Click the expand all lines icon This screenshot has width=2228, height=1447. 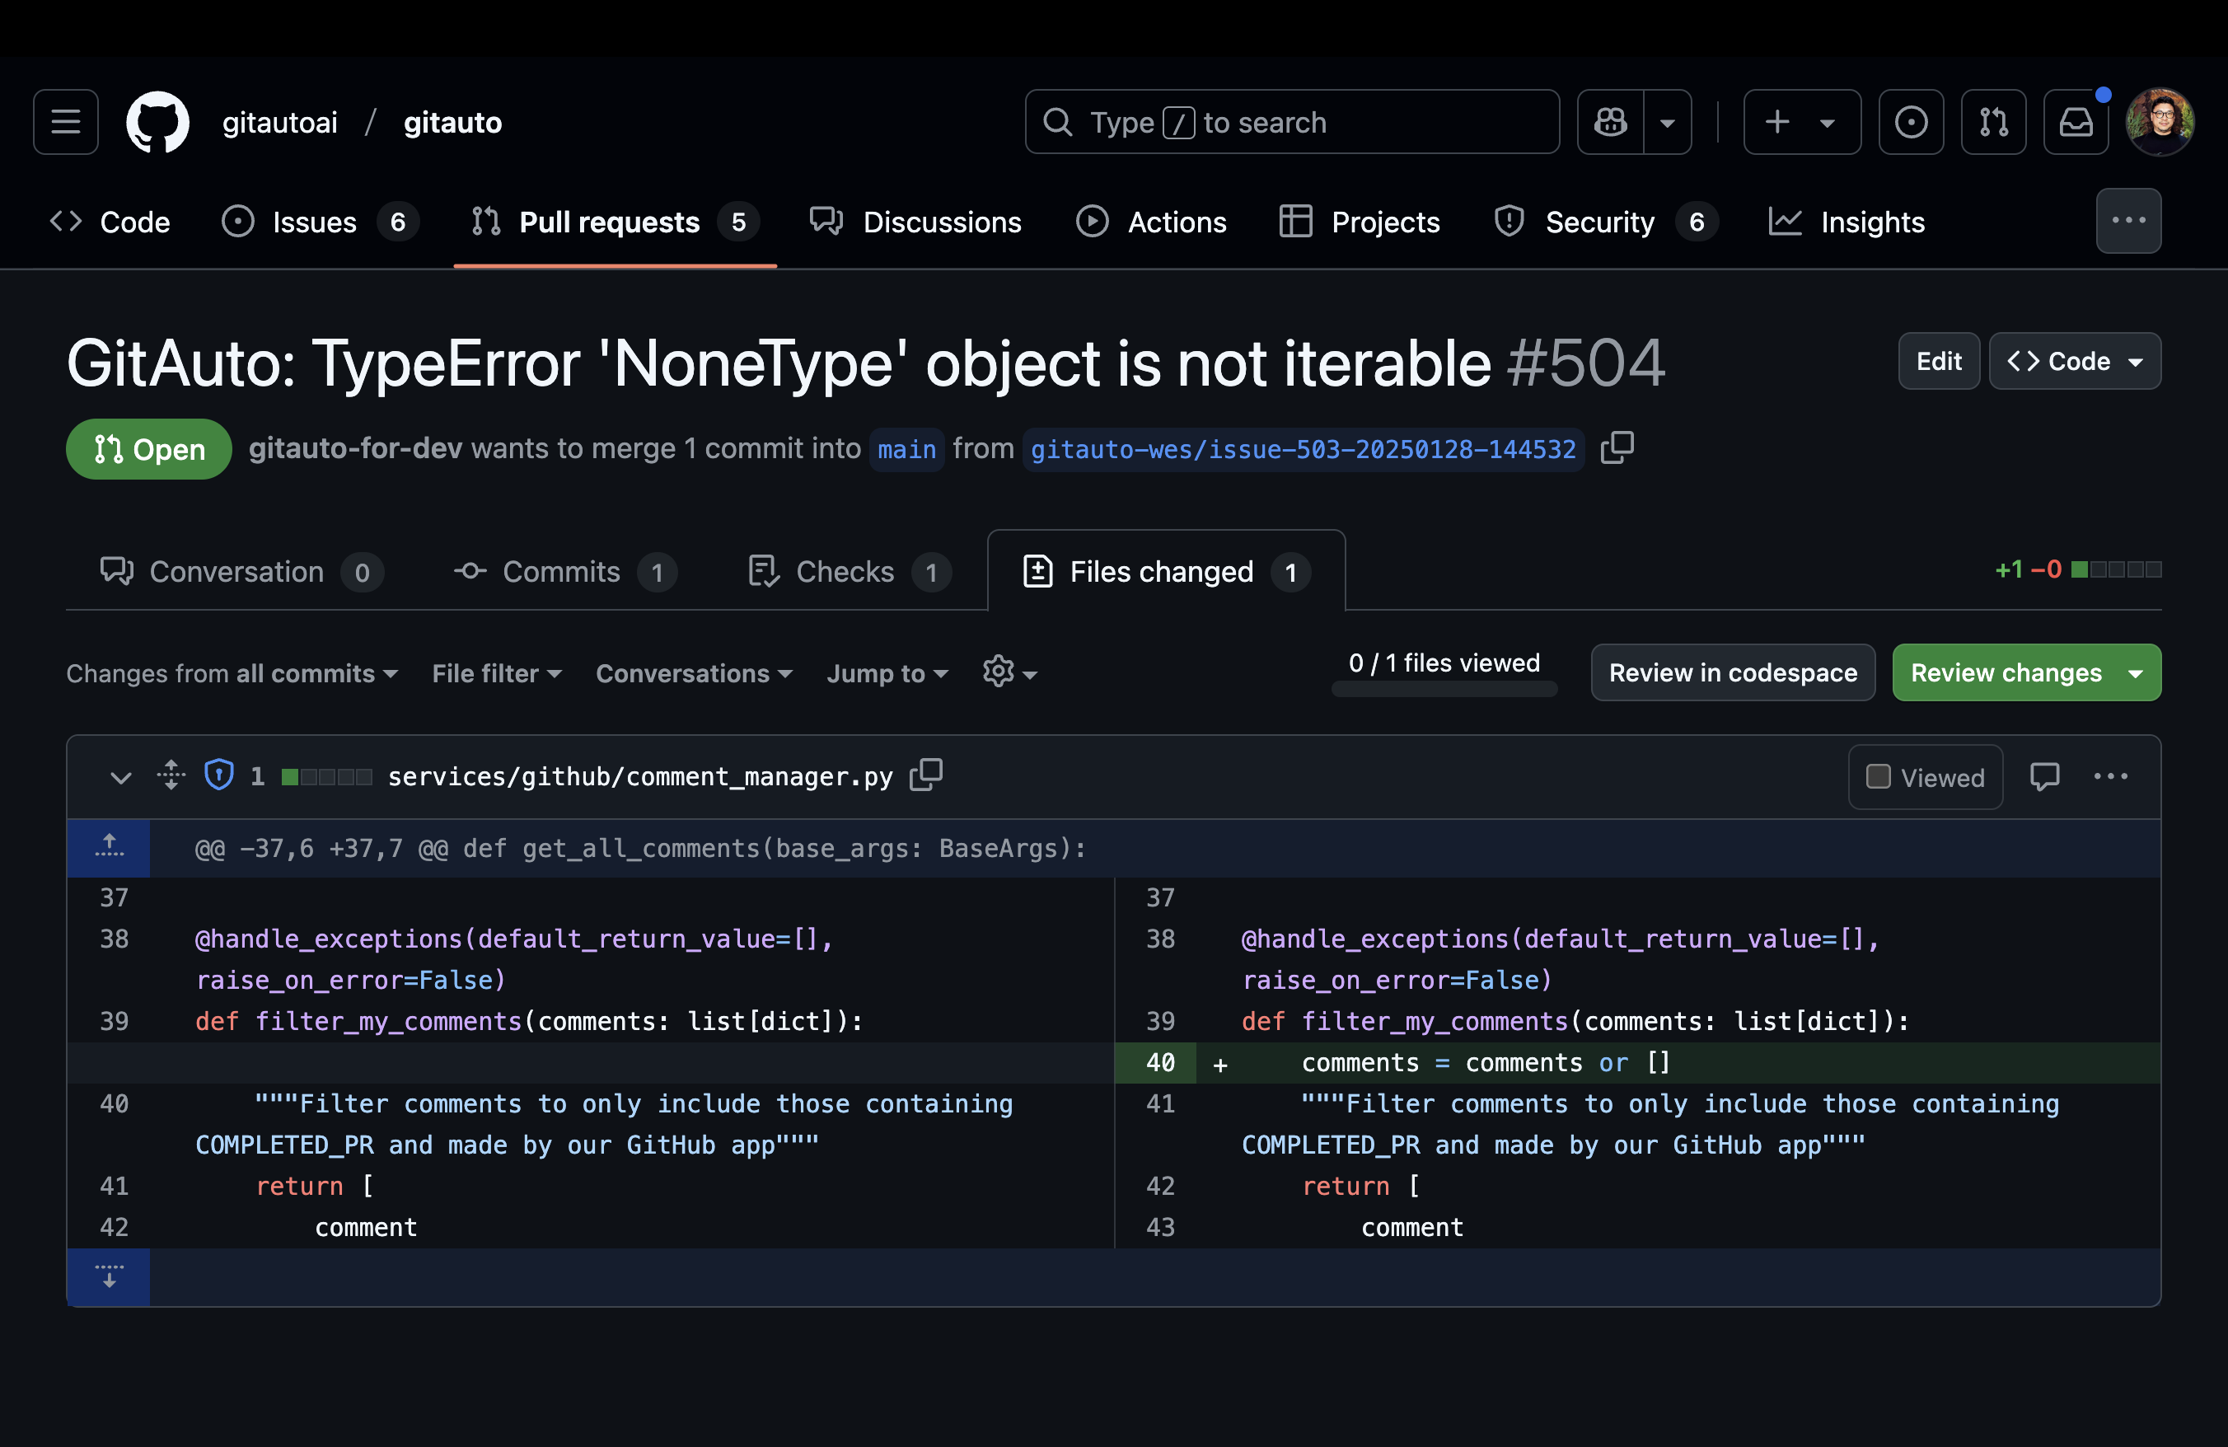[x=171, y=775]
